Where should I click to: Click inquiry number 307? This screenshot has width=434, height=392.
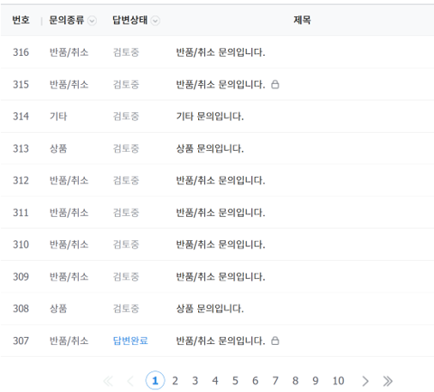(x=21, y=341)
